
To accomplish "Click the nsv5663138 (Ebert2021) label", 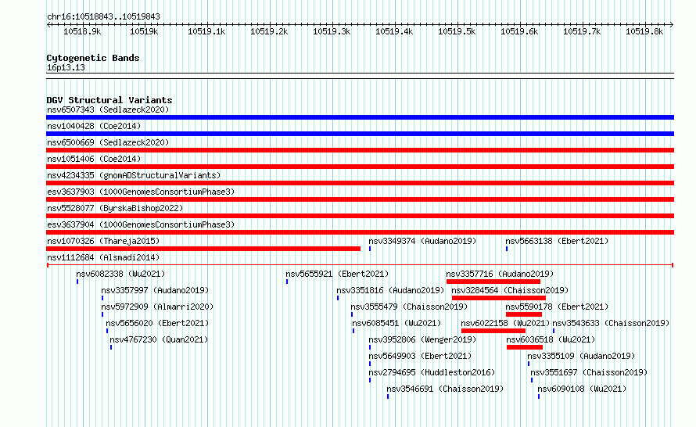I will point(557,241).
